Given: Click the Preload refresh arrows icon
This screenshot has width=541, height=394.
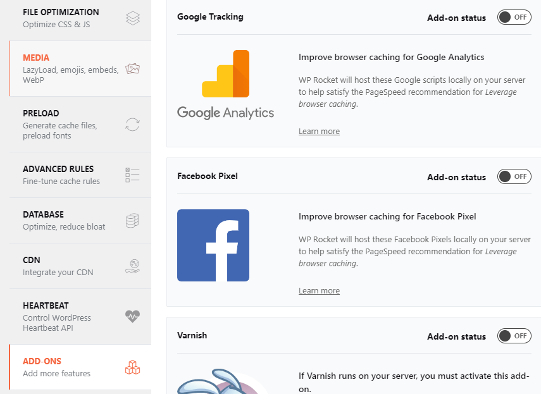Looking at the screenshot, I should pos(132,125).
